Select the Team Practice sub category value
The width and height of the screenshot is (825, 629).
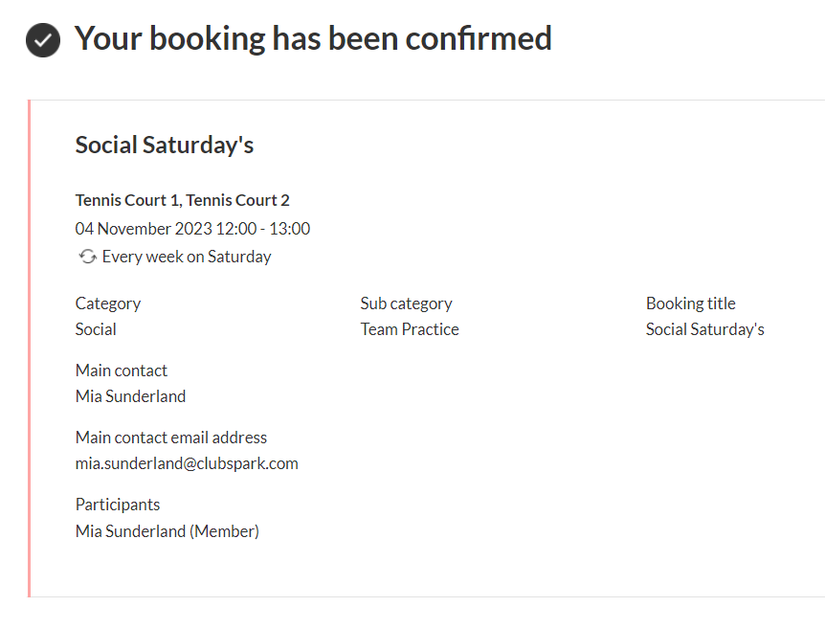tap(410, 329)
